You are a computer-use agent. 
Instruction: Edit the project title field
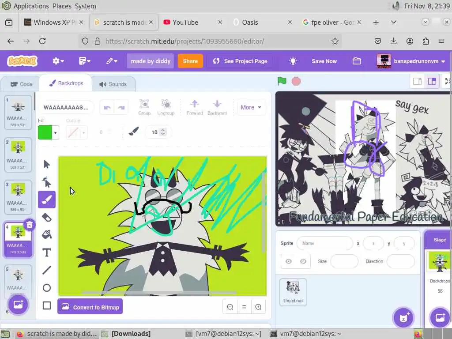[151, 61]
